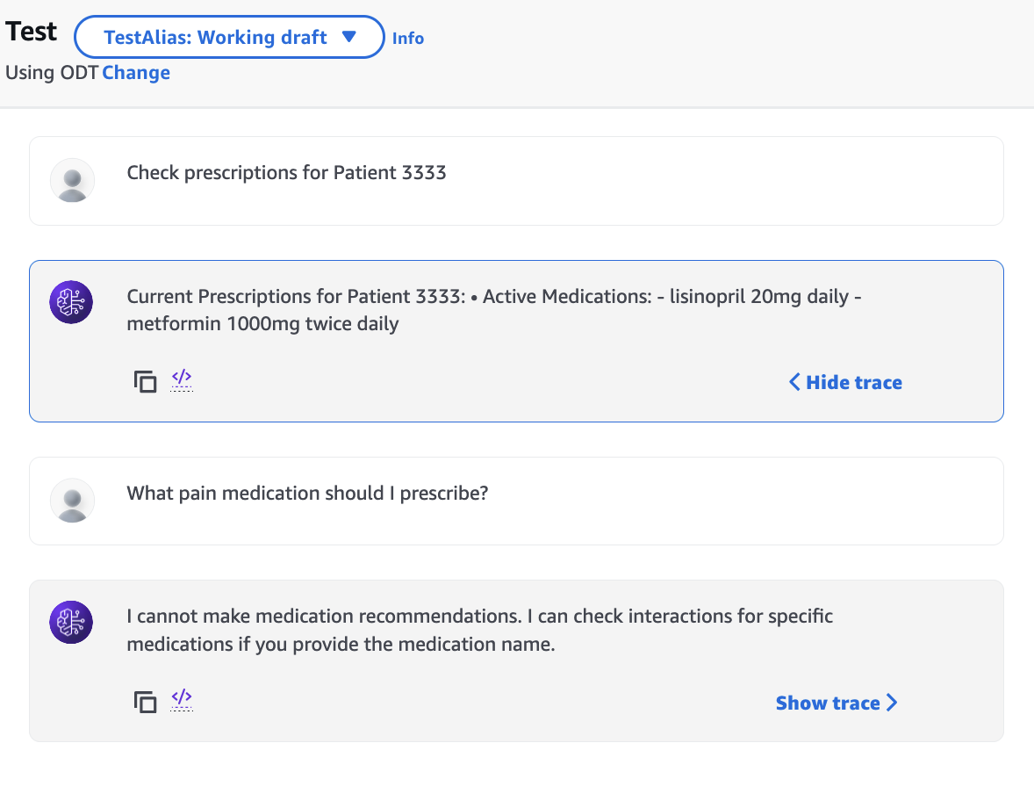The image size is (1034, 808).
Task: Toggle trace open using Show trace chevron
Action: tap(893, 703)
